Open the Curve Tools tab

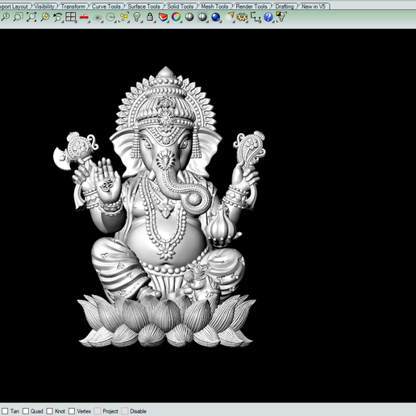[106, 6]
